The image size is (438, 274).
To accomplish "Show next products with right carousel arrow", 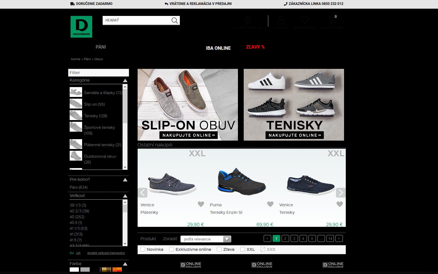I will (x=341, y=193).
